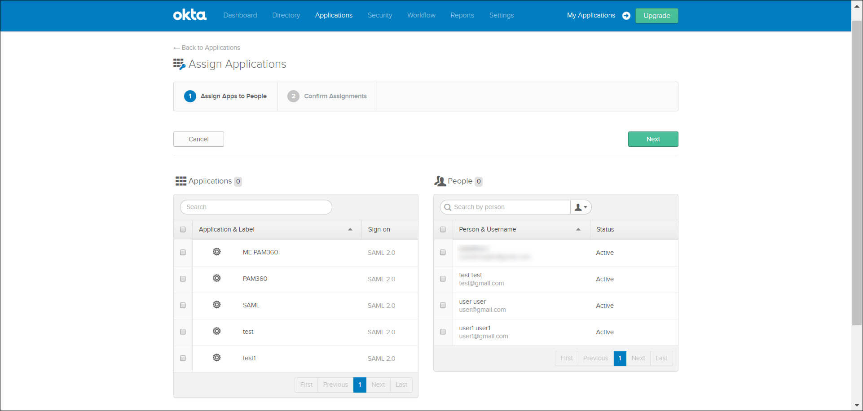Click the Okta logo
Screen dimensions: 863x411
189,15
